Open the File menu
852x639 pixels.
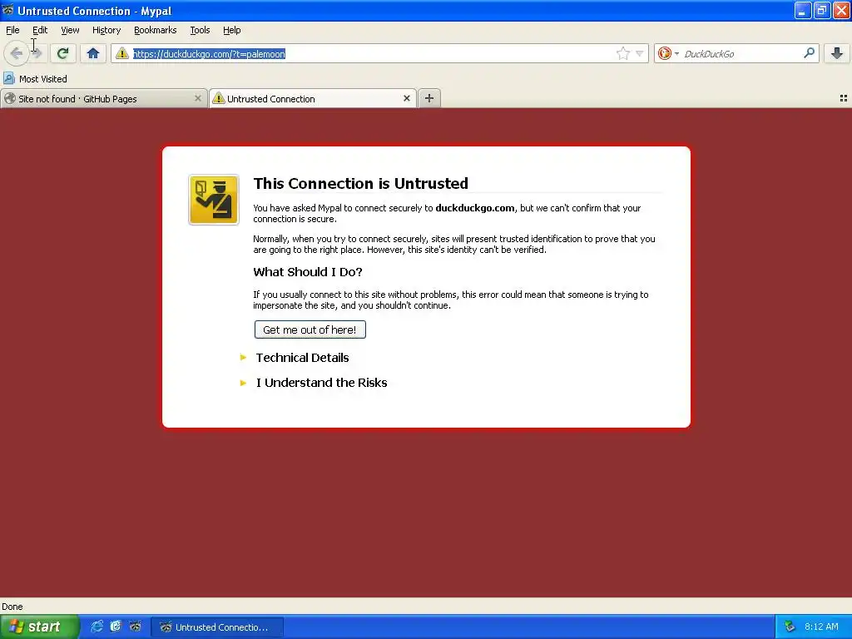(12, 30)
